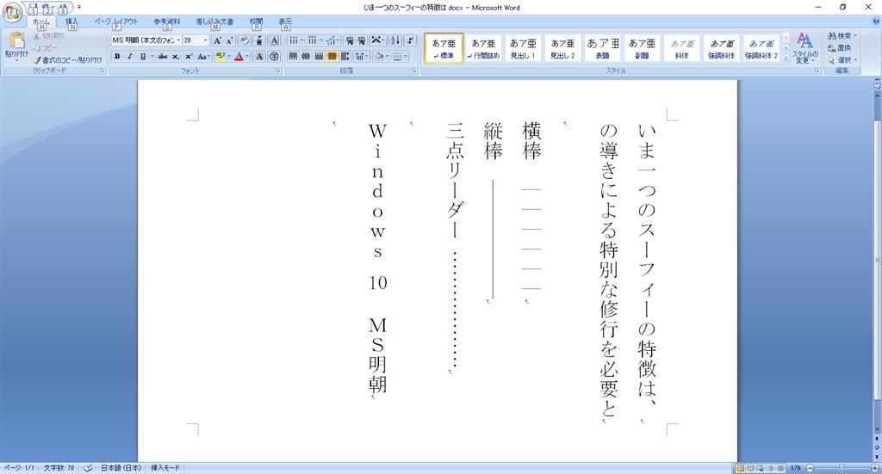Apply character border (boxed A icon)
Viewport: 882px width, 474px height.
274,40
